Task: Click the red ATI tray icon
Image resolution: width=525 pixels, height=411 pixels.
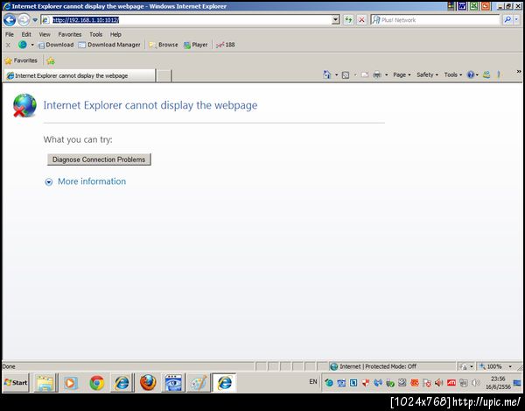Action: coord(451,382)
